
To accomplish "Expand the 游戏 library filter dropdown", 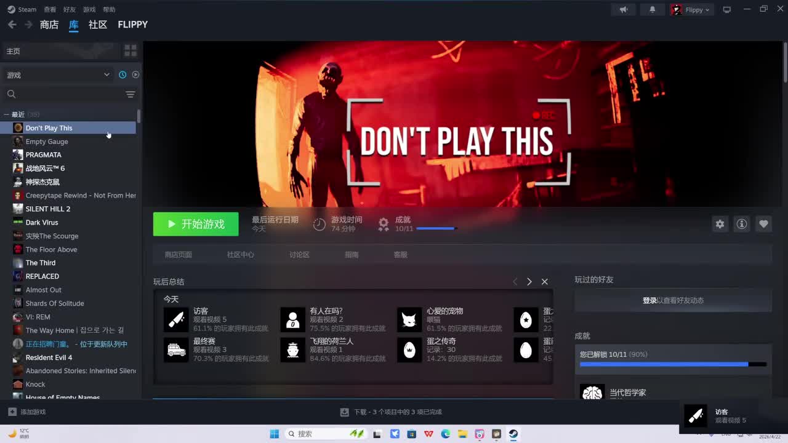I will (x=58, y=74).
